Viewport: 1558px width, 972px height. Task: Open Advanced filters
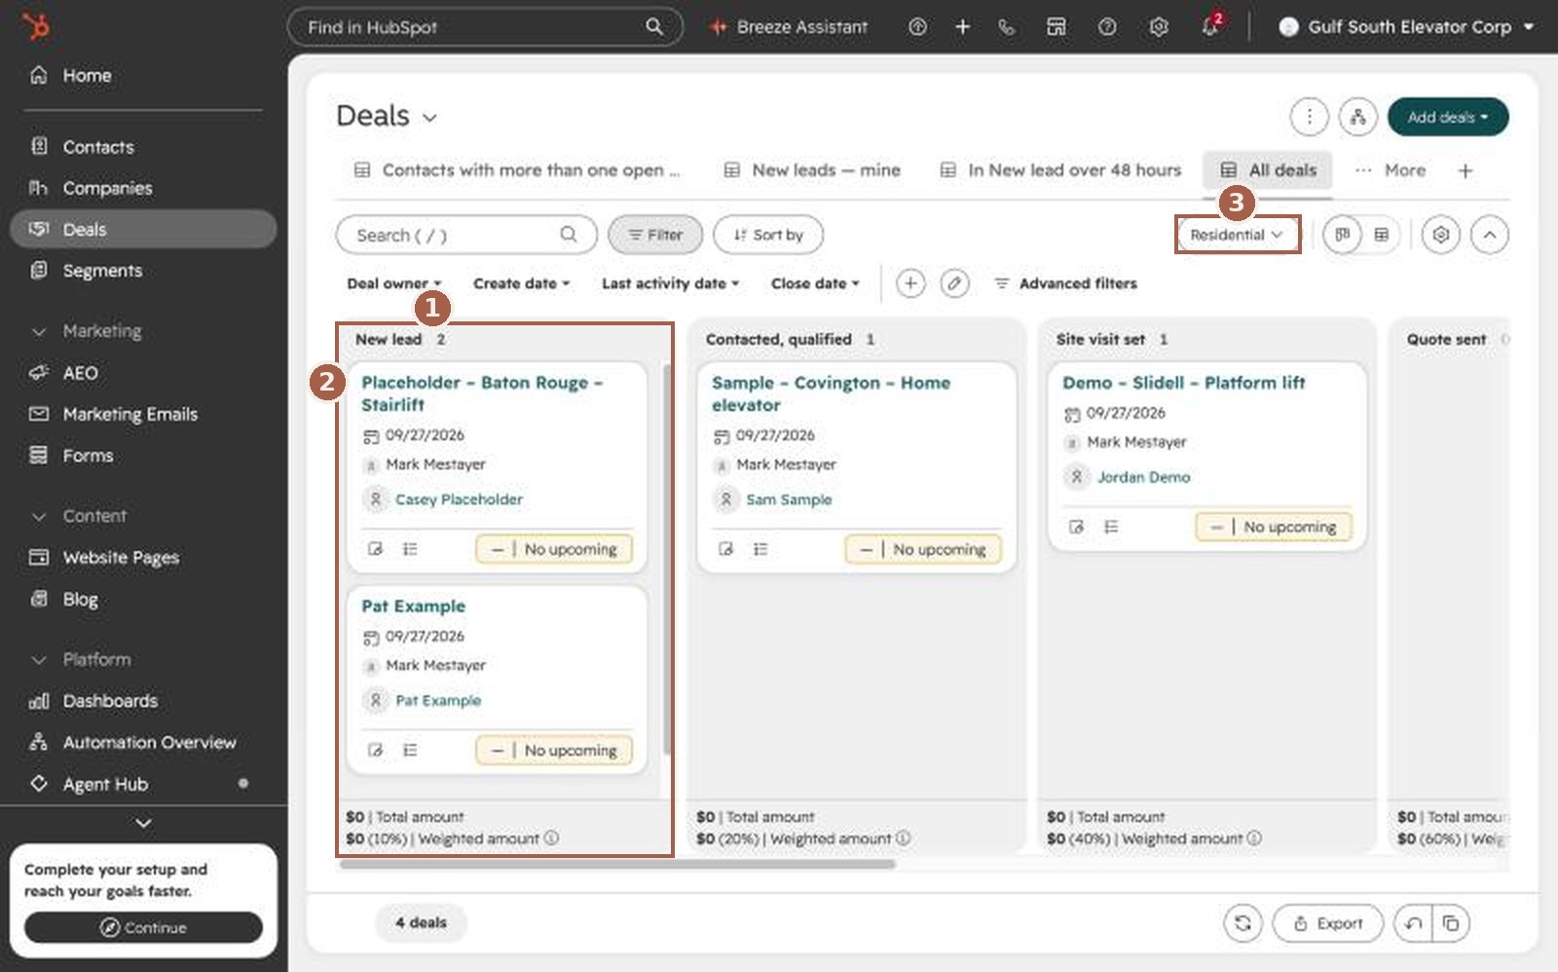click(1065, 283)
